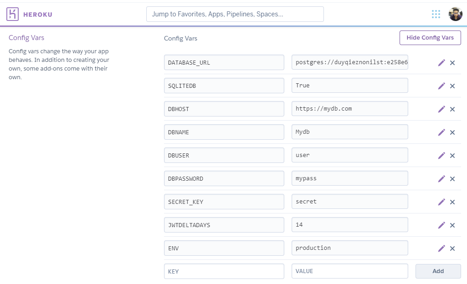Image resolution: width=467 pixels, height=284 pixels.
Task: Click the Hide Config Vars button
Action: pos(430,38)
